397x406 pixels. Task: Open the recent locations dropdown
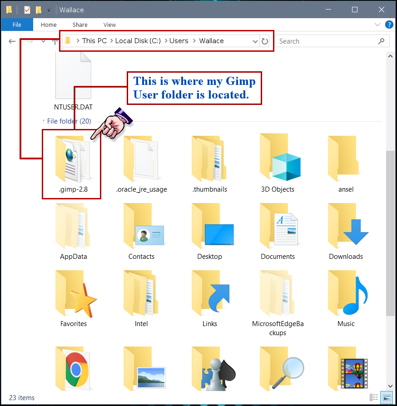(x=43, y=41)
